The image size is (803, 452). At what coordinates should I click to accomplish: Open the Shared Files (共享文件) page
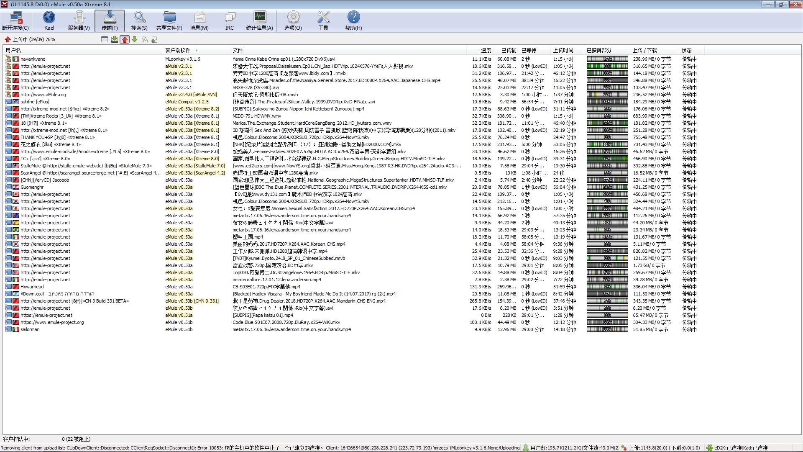pos(169,21)
